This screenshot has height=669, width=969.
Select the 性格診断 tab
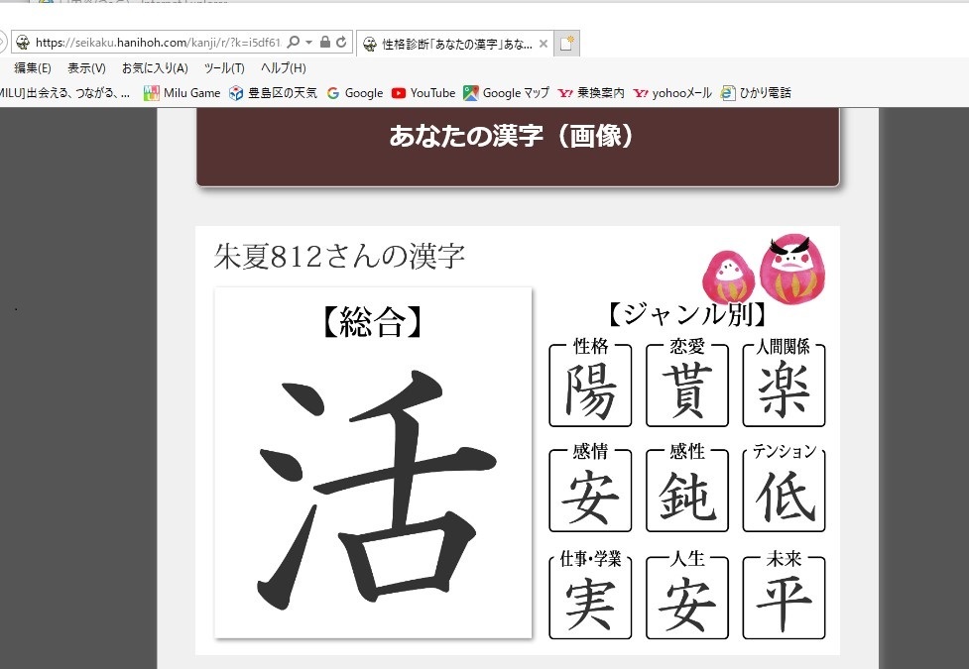pyautogui.click(x=448, y=44)
